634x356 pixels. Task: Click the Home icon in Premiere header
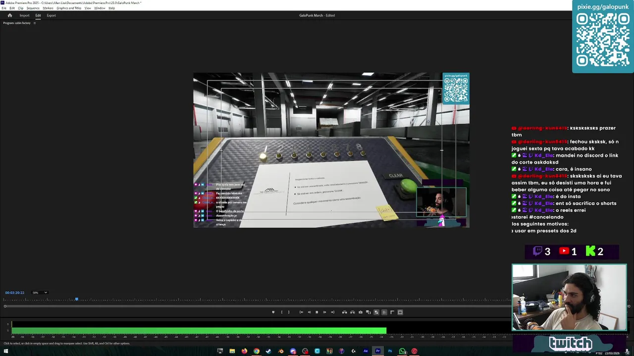click(x=9, y=15)
